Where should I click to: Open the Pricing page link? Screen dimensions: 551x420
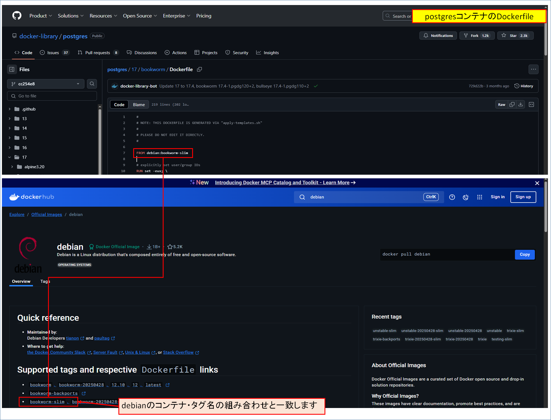(204, 16)
